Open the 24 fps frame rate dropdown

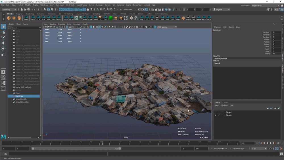click(259, 149)
